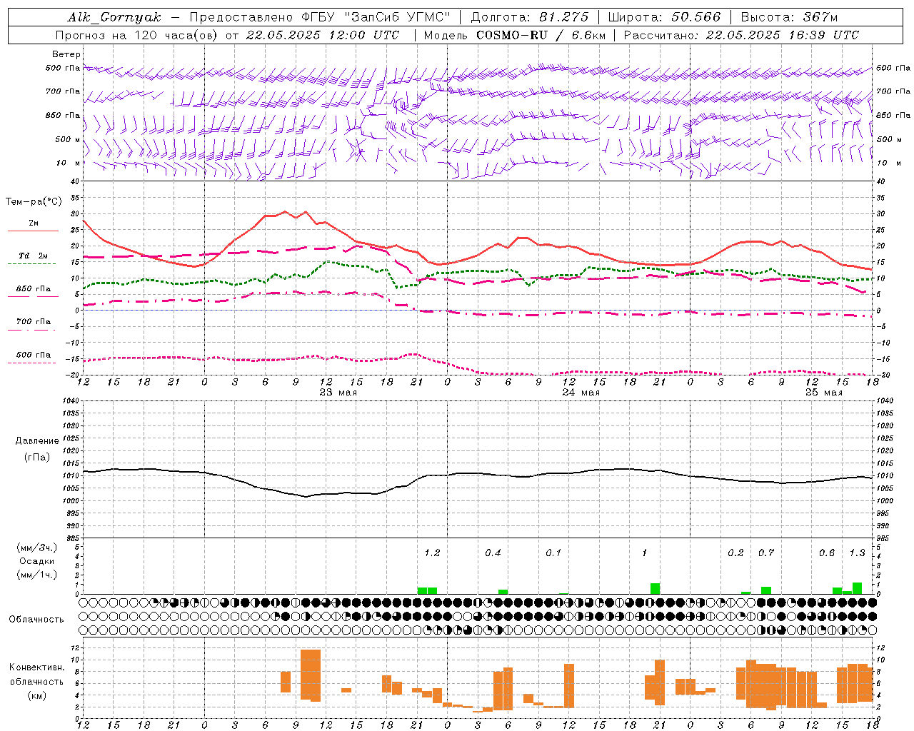Select the 'Прогноз на 120 часа(ов)' header text
Screen dimensions: 914x731
click(137, 35)
